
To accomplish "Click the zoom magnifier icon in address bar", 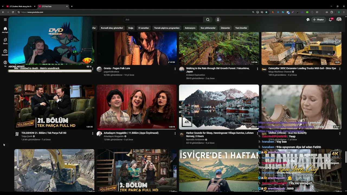I will click(x=253, y=12).
